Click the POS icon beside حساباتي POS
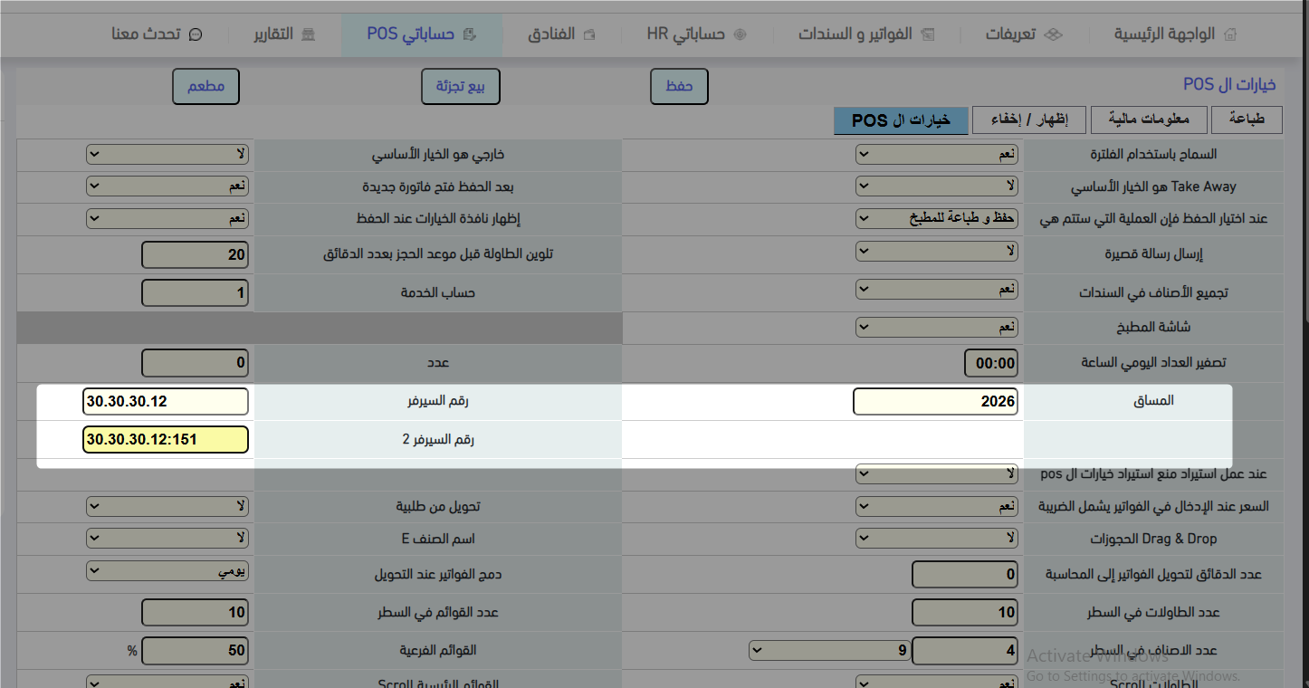 [x=469, y=34]
